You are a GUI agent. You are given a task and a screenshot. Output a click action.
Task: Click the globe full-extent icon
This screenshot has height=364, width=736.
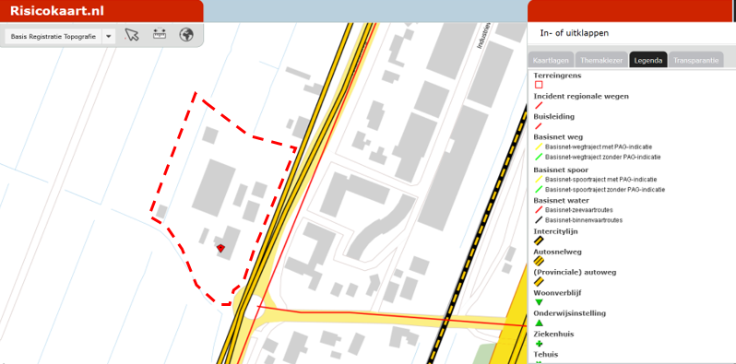click(186, 35)
